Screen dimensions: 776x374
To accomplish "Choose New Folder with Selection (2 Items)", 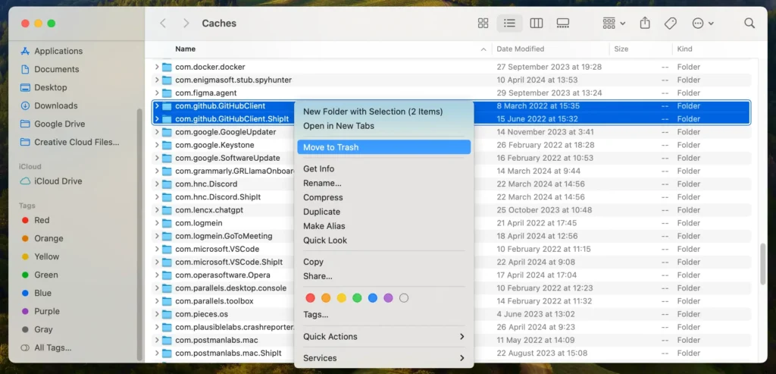I will [x=383, y=112].
